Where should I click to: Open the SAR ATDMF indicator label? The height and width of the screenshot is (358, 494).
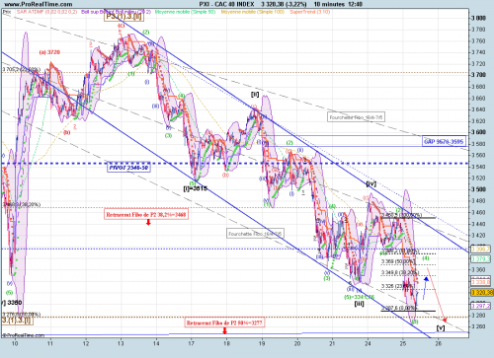46,12
